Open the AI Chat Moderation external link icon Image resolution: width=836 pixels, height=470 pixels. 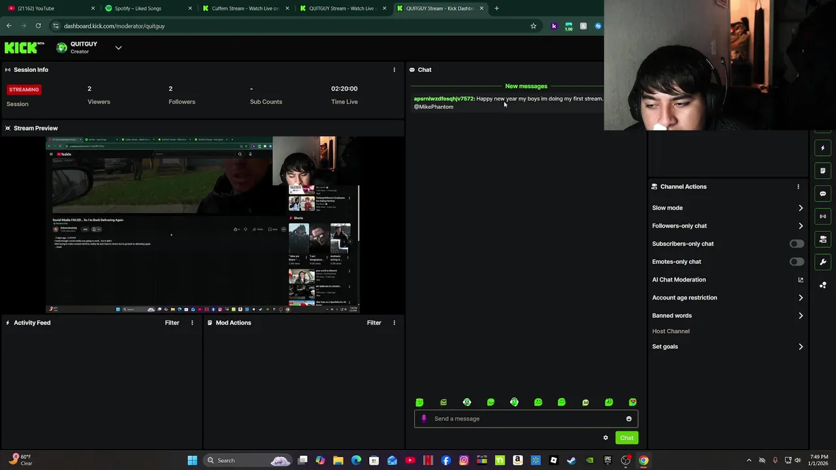801,279
